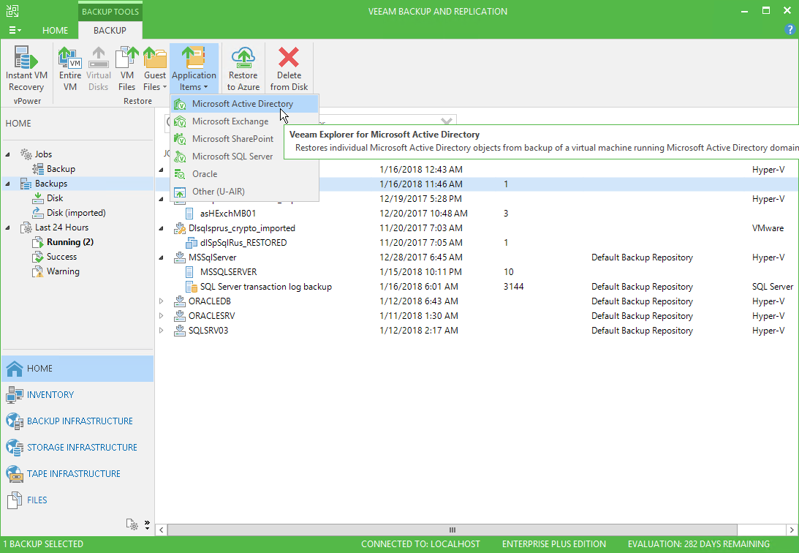Open VM Files restore option

(127, 69)
